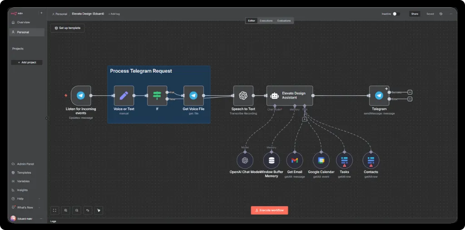
Task: Select the Gmail 'Get Email' tool node
Action: click(294, 160)
